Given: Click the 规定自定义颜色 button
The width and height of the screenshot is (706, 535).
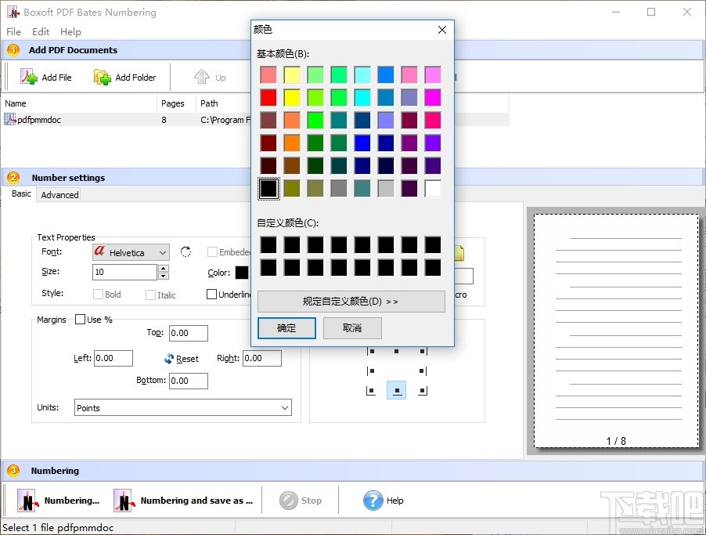Looking at the screenshot, I should tap(351, 302).
